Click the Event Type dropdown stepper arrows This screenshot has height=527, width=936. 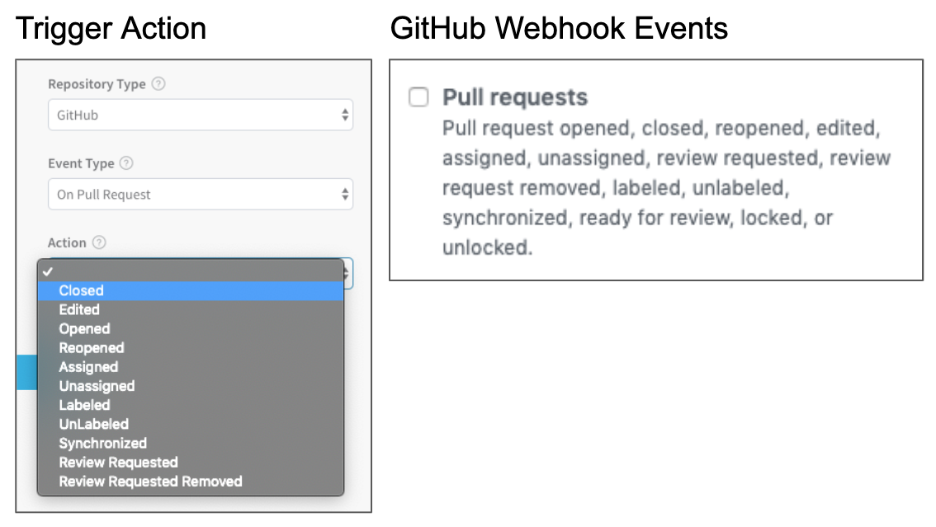[x=345, y=195]
